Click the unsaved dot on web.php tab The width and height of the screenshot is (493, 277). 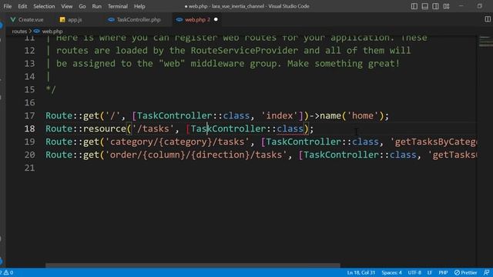[x=216, y=19]
